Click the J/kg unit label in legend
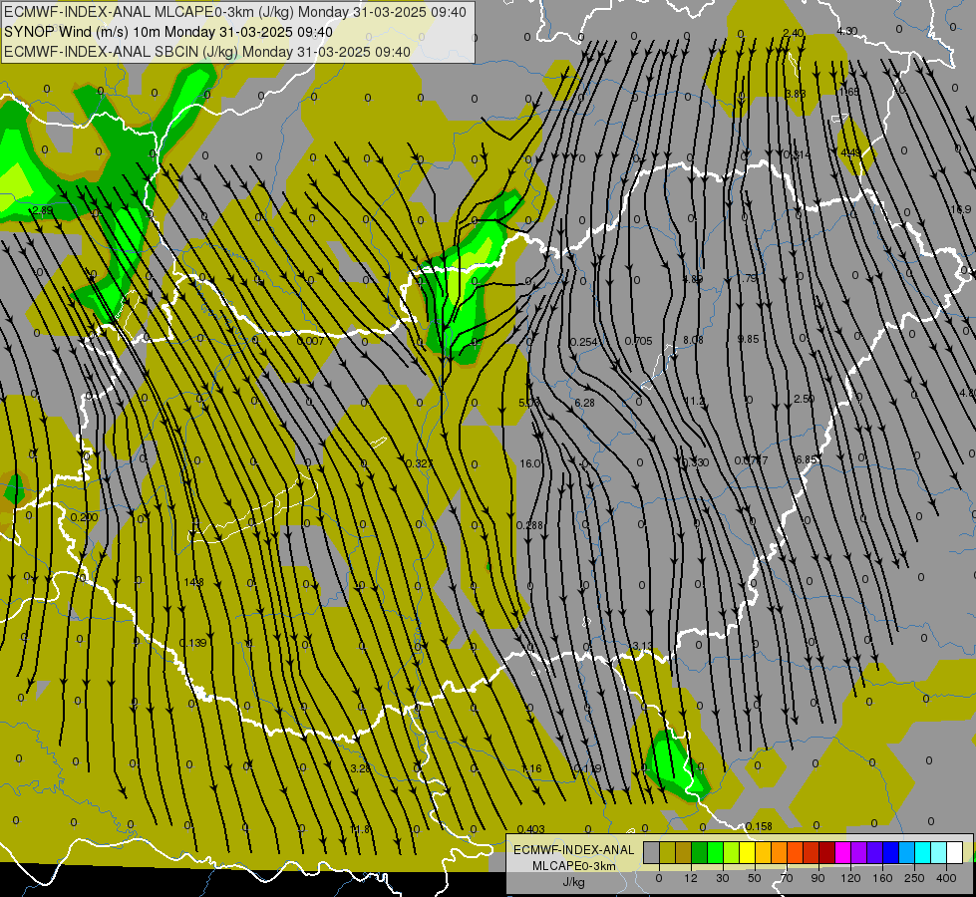The width and height of the screenshot is (976, 897). tap(573, 882)
